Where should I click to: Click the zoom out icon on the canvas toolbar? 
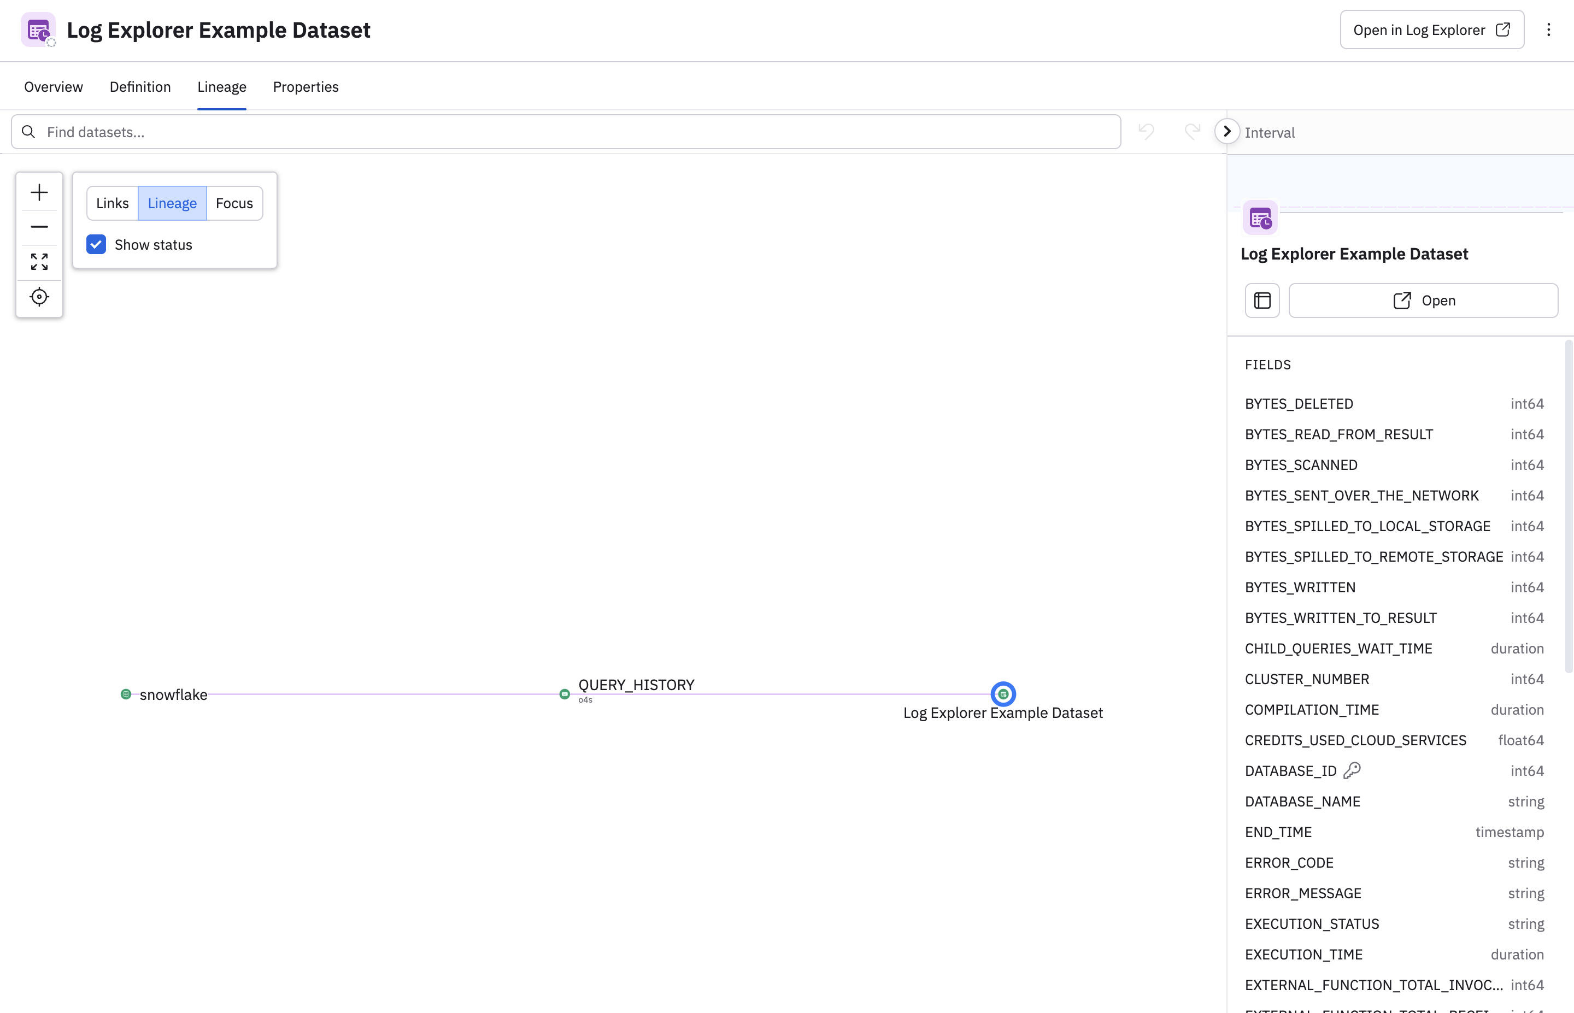[39, 226]
